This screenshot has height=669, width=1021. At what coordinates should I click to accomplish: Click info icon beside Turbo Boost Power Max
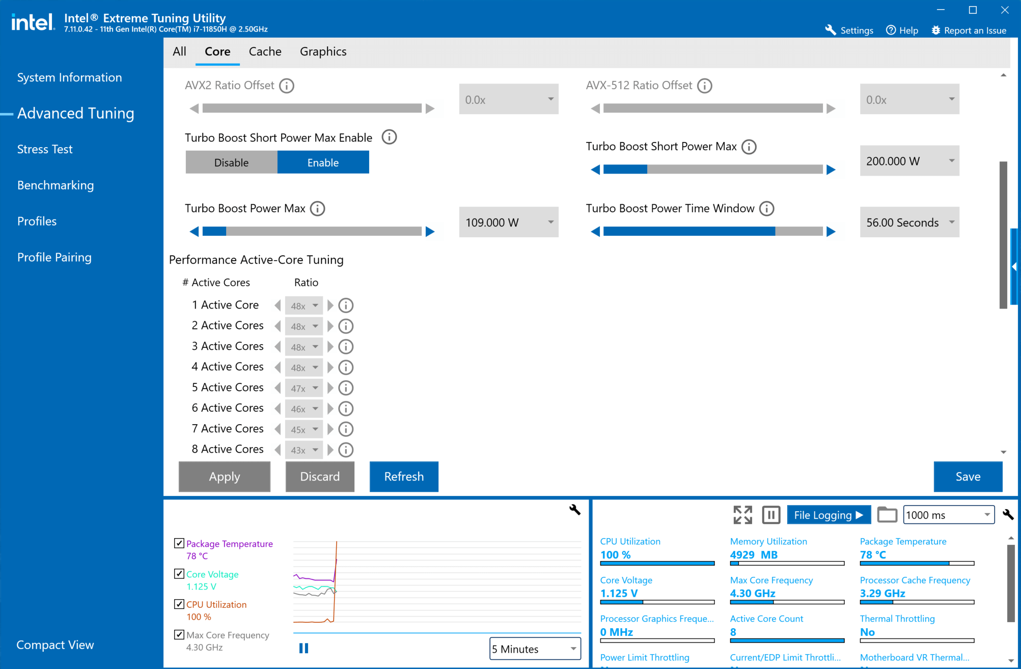(x=317, y=209)
